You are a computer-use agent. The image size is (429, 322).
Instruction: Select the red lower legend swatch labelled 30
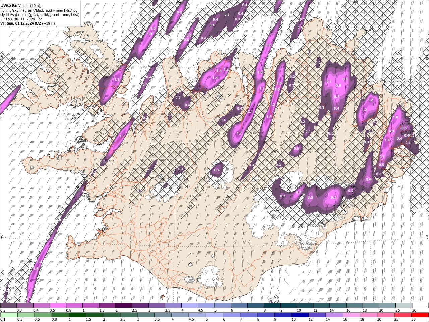(420, 315)
